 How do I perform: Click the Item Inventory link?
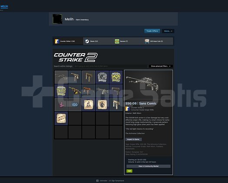(x=83, y=20)
